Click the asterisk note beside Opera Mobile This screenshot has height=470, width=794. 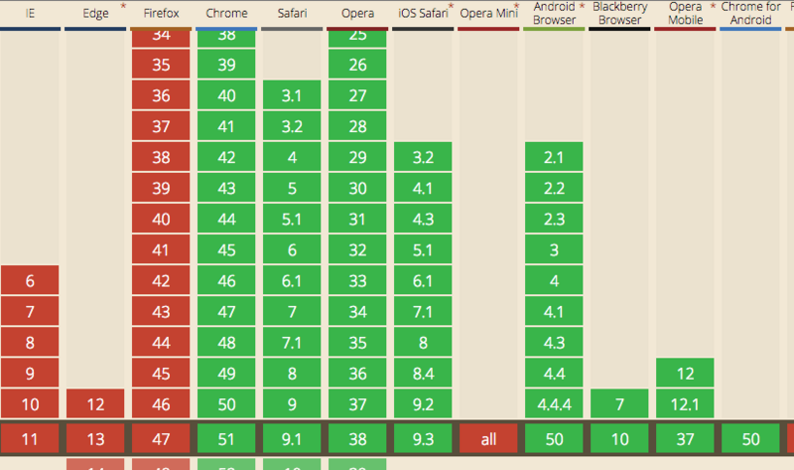tap(713, 6)
